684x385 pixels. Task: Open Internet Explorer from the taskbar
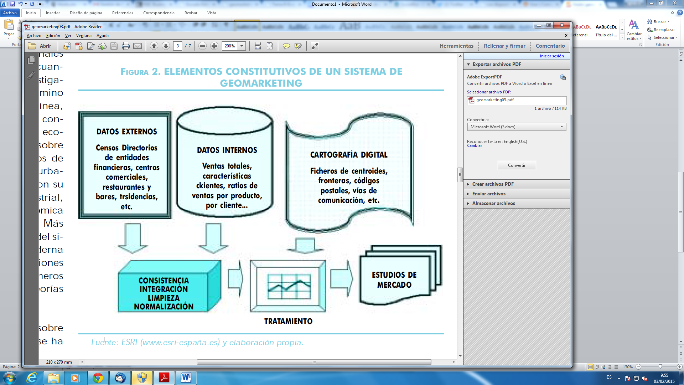click(x=32, y=378)
